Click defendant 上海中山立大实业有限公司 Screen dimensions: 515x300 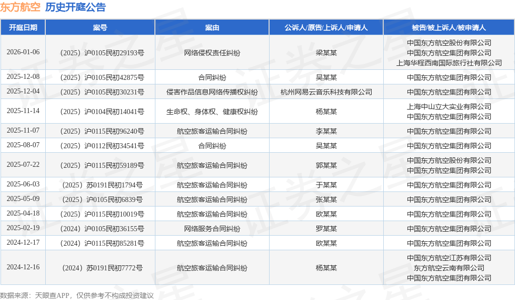click(449, 107)
